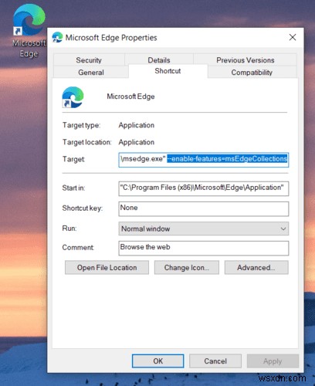Viewport: 315px width, 386px height.
Task: Click the Apply button
Action: (273, 361)
